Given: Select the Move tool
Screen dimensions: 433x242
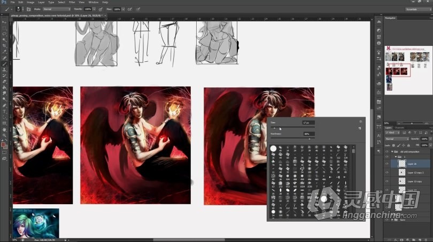Looking at the screenshot, I should (4, 22).
